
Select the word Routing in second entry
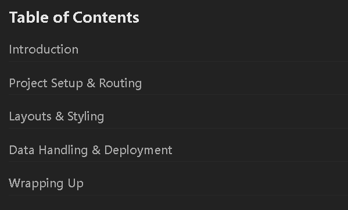[120, 83]
